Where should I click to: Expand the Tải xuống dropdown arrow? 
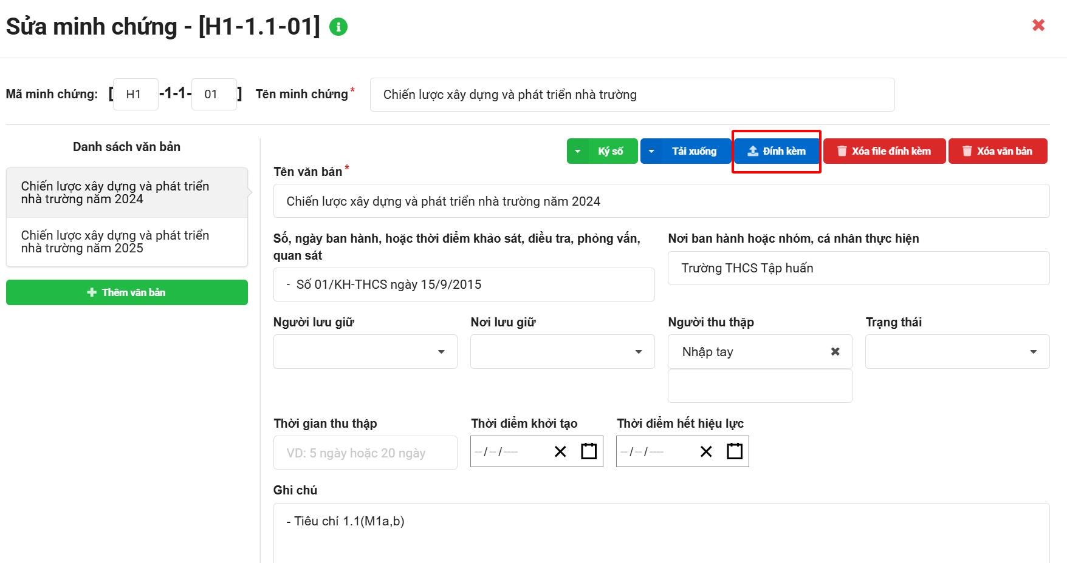pos(651,151)
